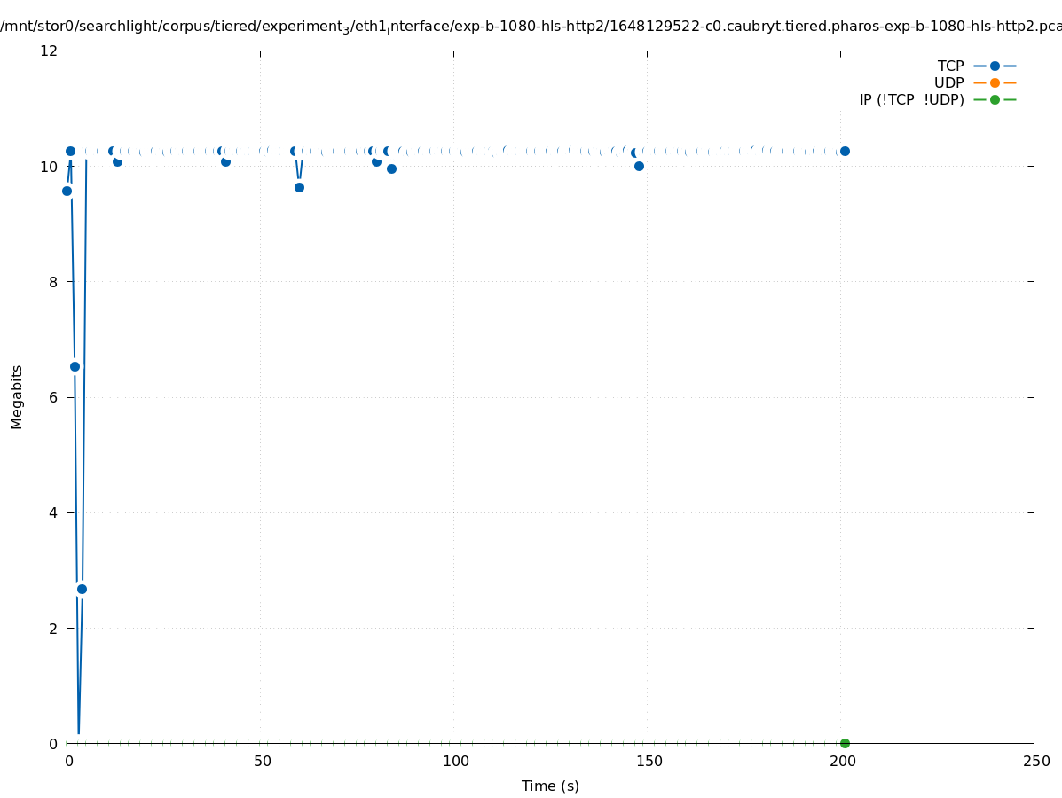Click the TCP dip point just before 150 seconds
This screenshot has width=1062, height=798.
point(639,166)
